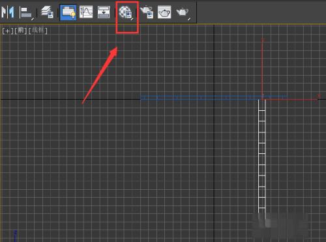
Task: Toggle the highlighted Ribbon toolbar button
Action: click(68, 12)
